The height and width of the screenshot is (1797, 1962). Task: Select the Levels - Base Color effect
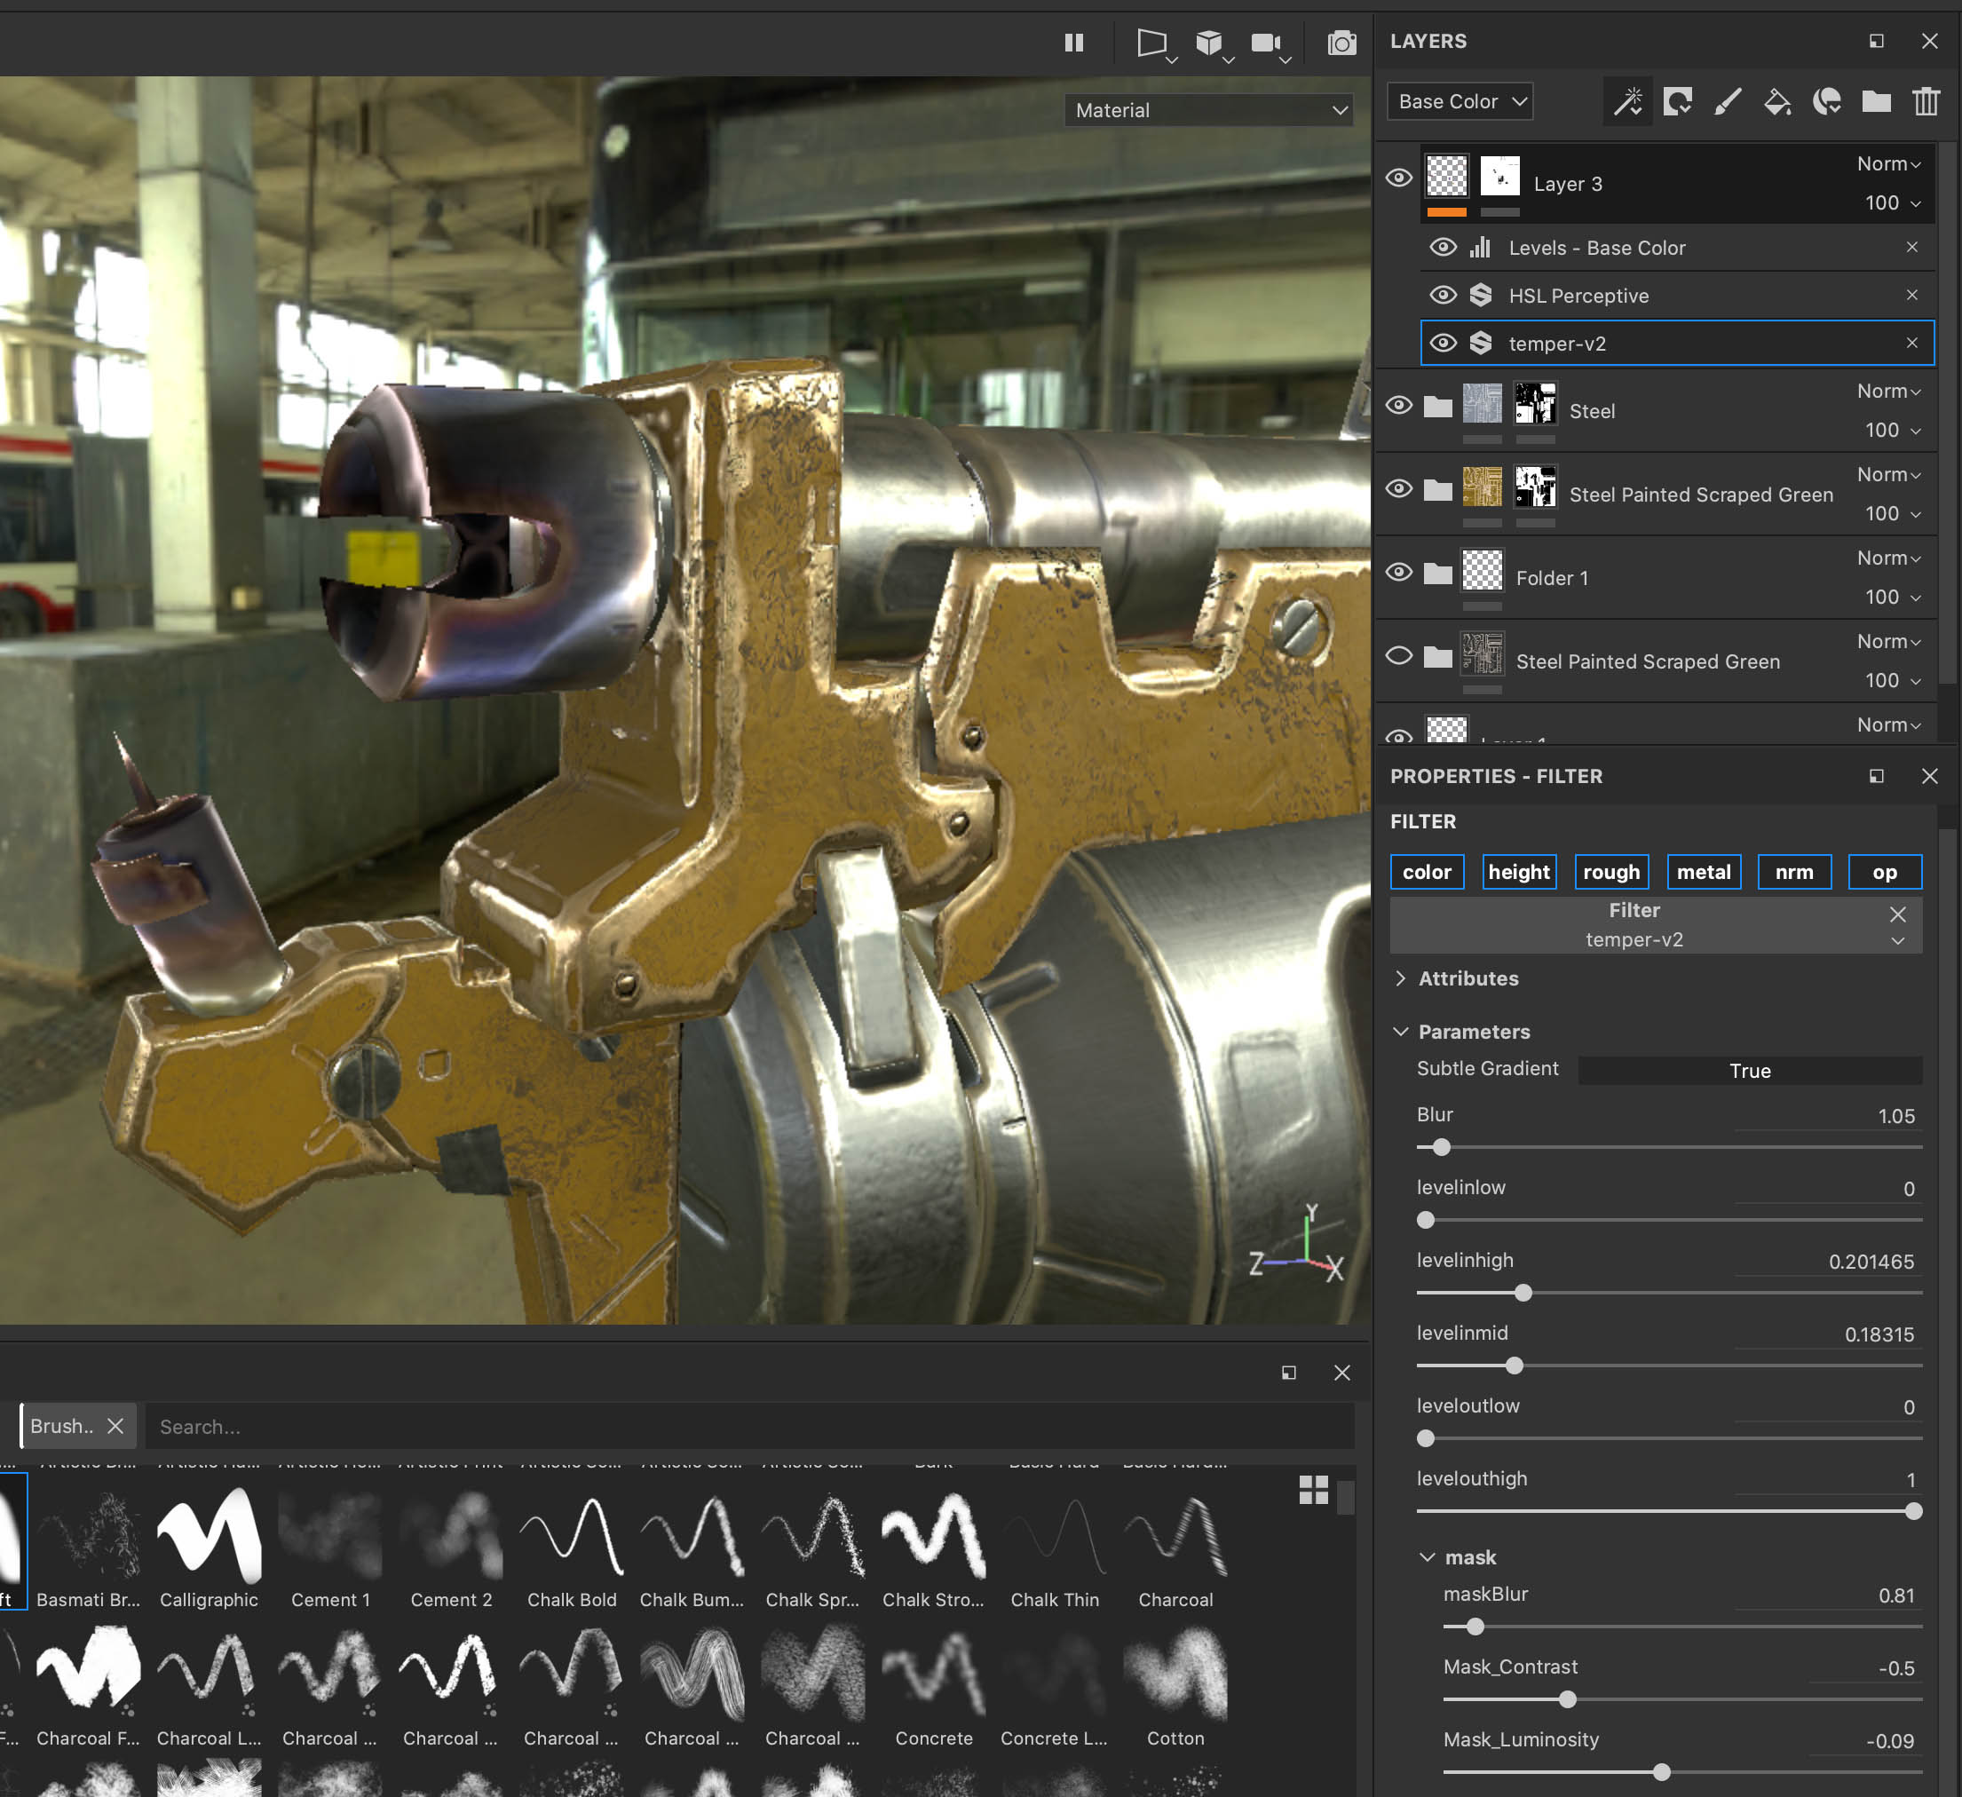tap(1596, 249)
